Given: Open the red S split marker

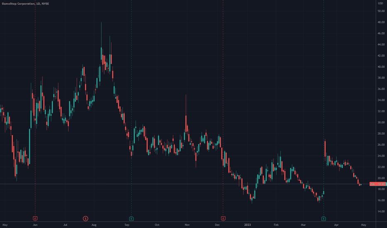Looking at the screenshot, I should pos(86,218).
